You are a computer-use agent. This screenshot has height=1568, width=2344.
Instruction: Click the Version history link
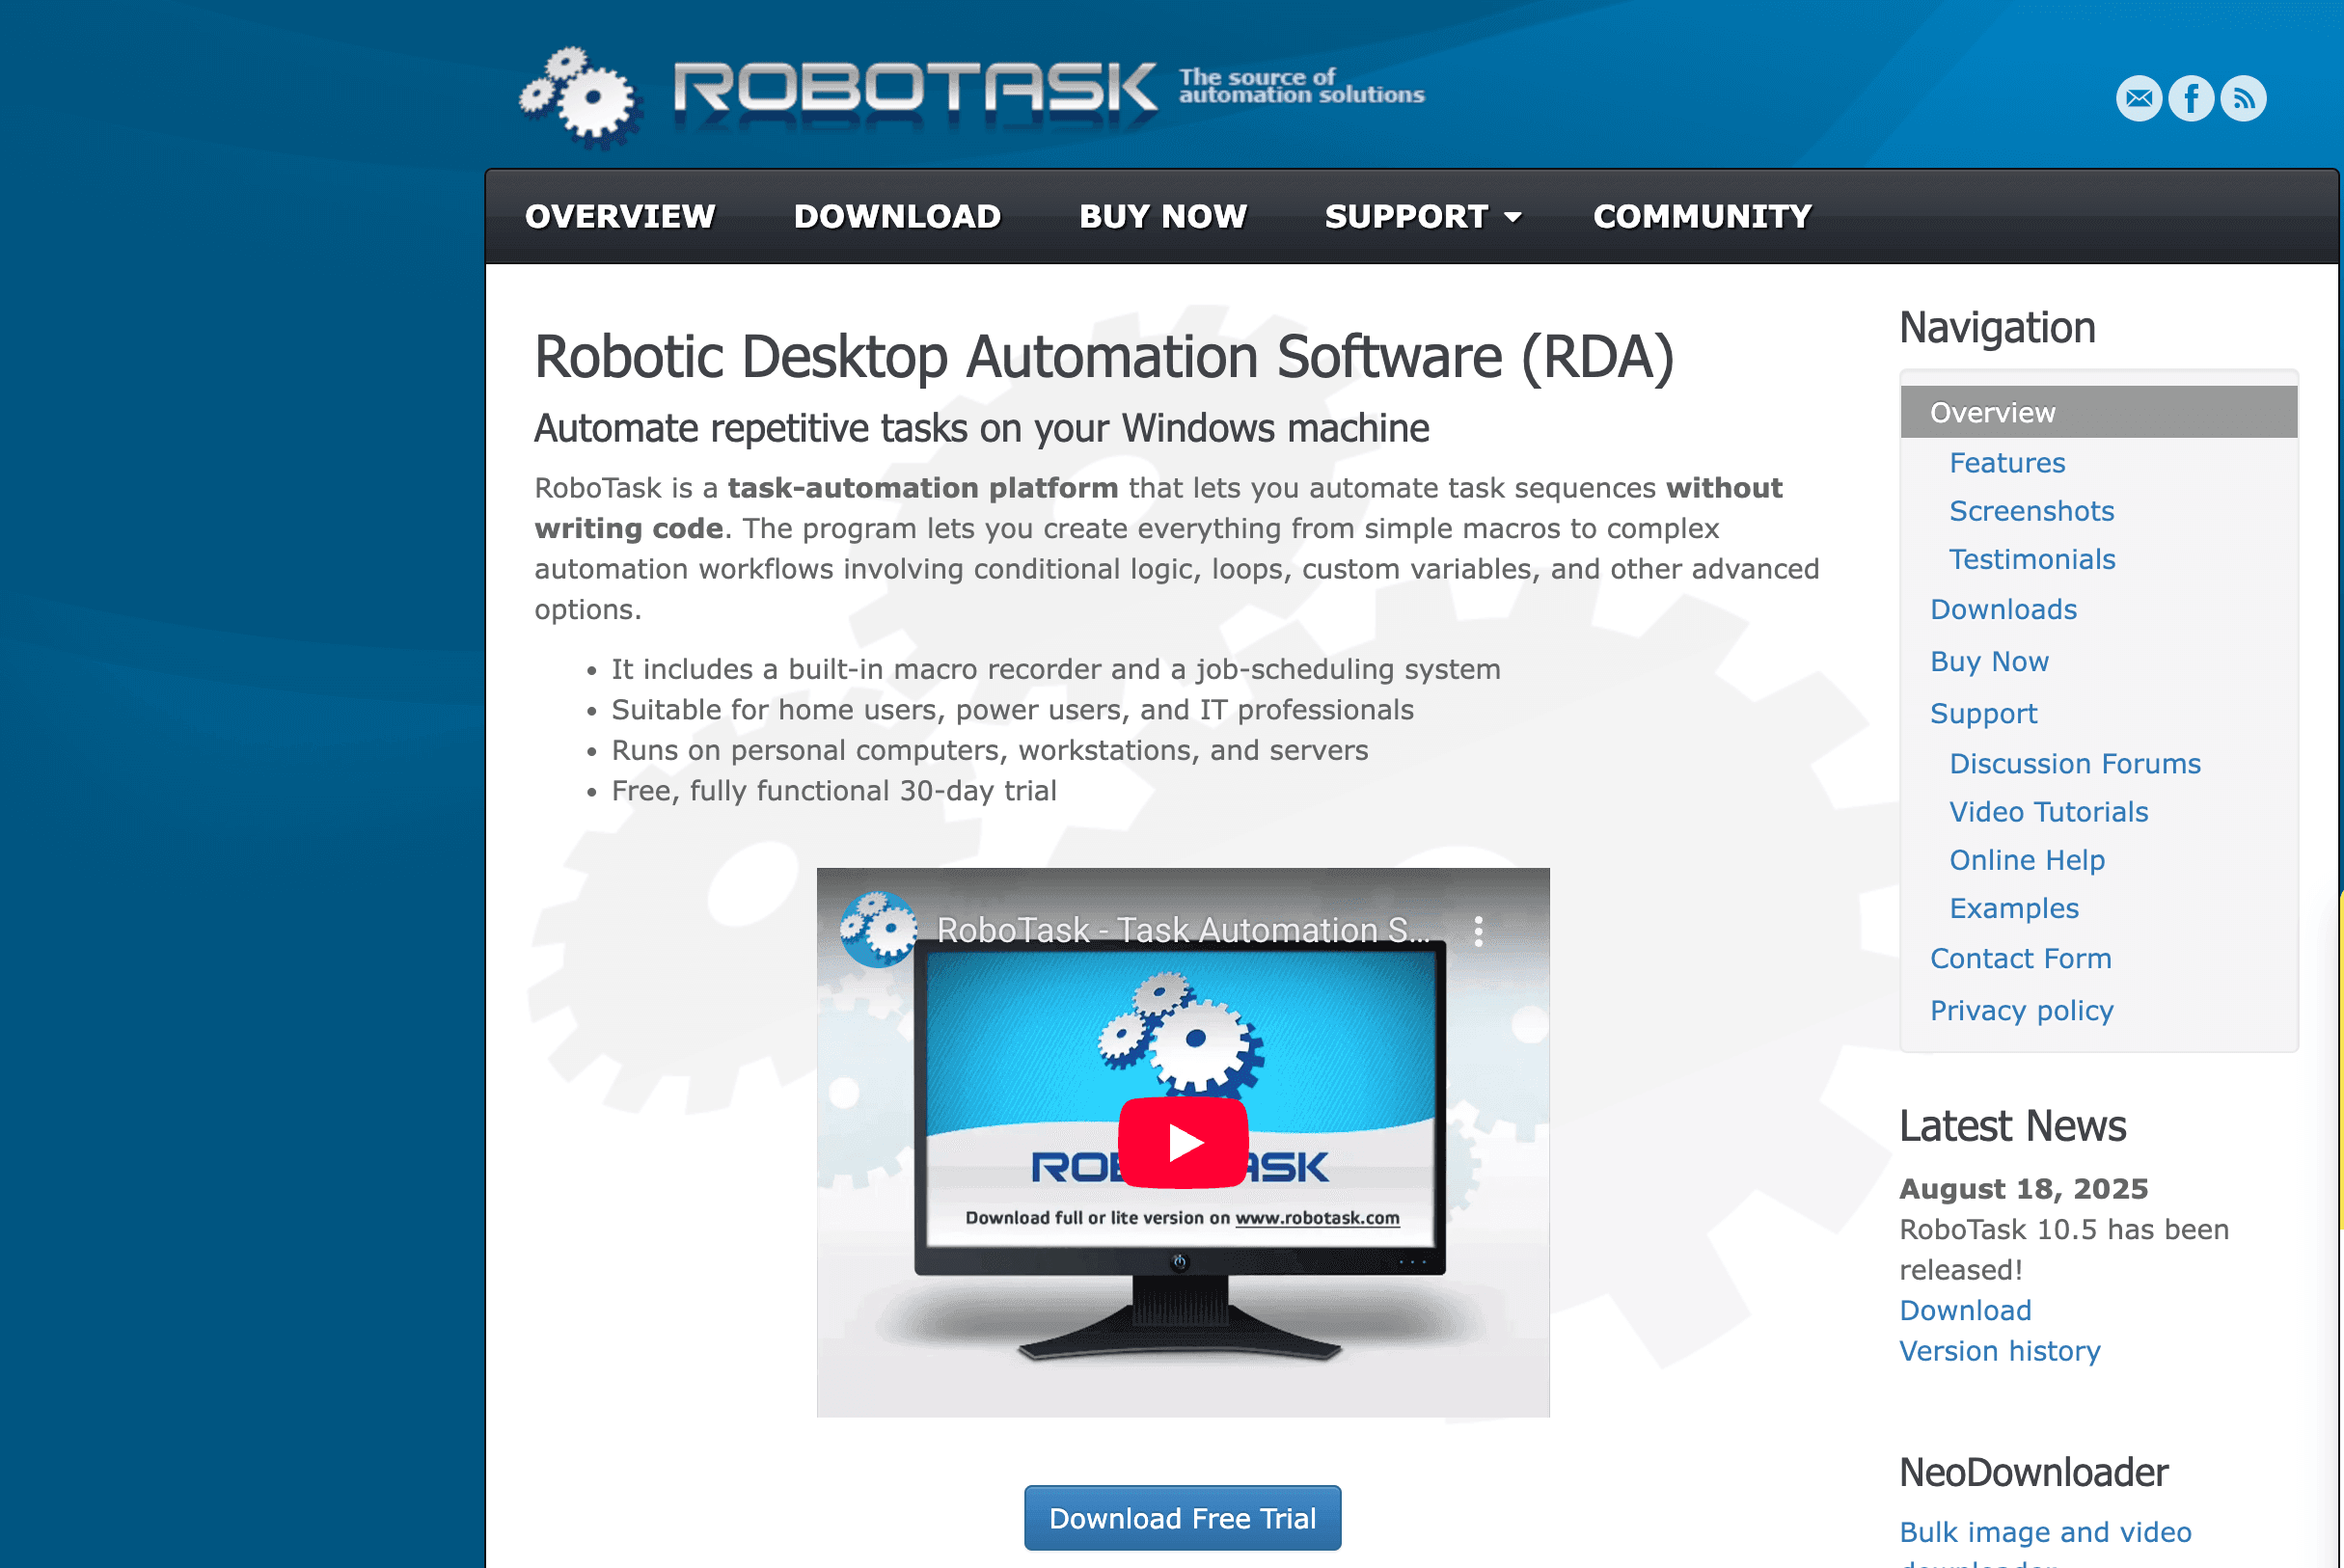(1999, 1351)
